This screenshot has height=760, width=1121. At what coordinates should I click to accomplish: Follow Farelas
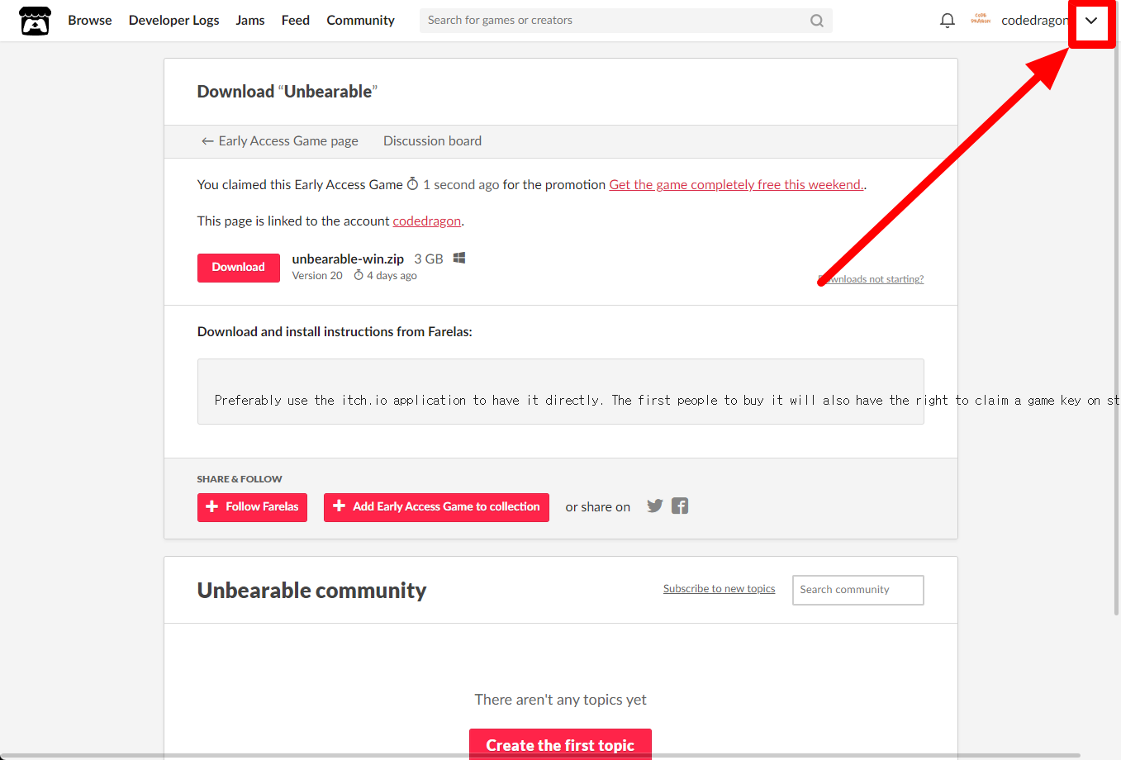252,507
